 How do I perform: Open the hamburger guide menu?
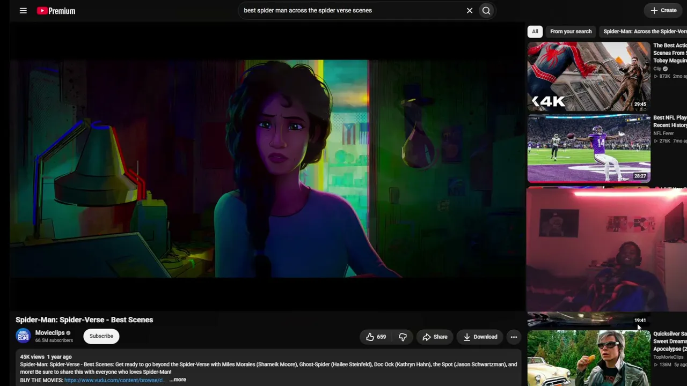click(23, 11)
